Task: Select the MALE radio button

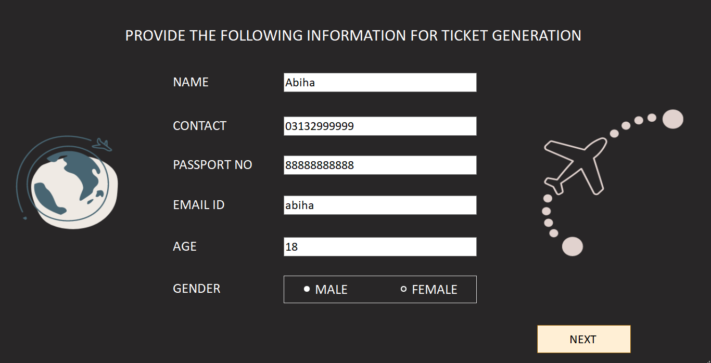Action: [x=306, y=289]
